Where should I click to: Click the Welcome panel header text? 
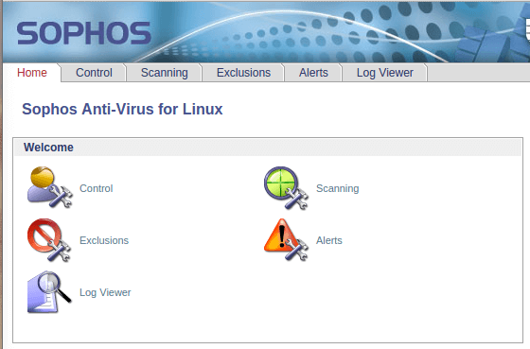coord(48,148)
